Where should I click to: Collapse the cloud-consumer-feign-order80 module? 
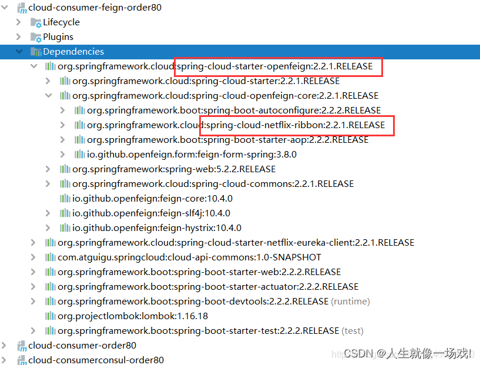coord(4,7)
